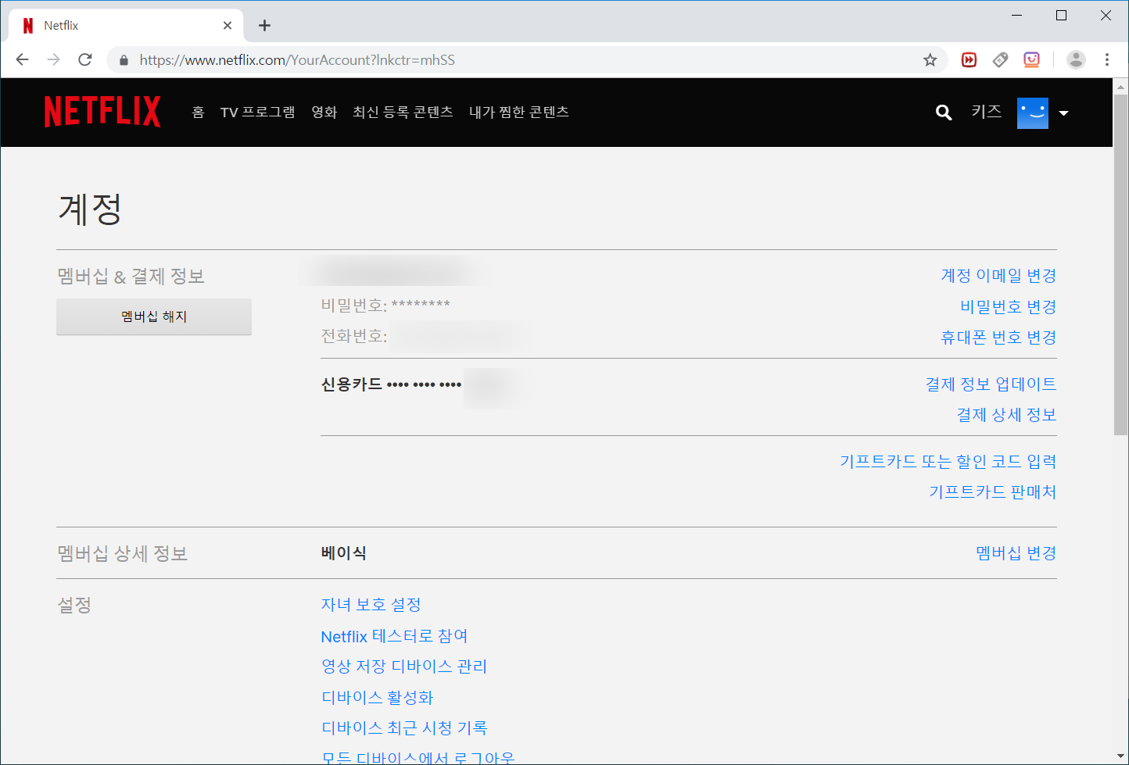This screenshot has width=1129, height=765.
Task: Open the Netflix search magnifier icon
Action: pos(944,113)
